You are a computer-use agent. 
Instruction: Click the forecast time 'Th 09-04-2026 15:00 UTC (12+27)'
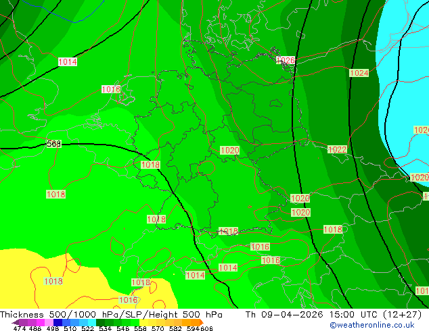coord(334,314)
